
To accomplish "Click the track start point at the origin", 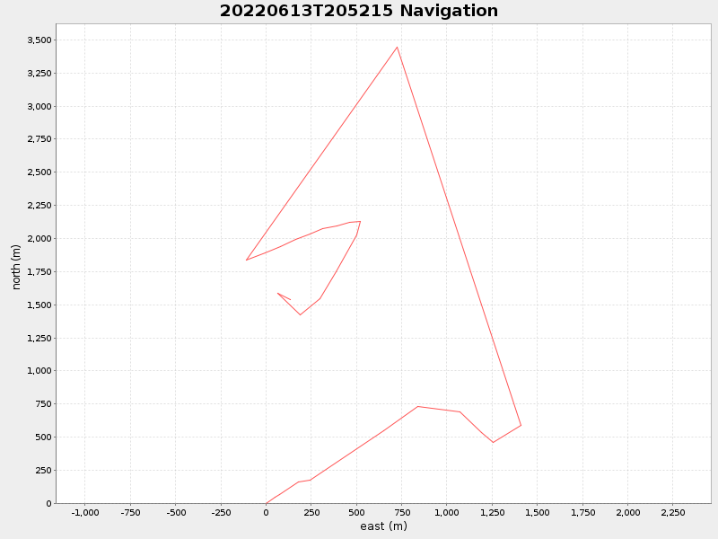I will 267,503.
